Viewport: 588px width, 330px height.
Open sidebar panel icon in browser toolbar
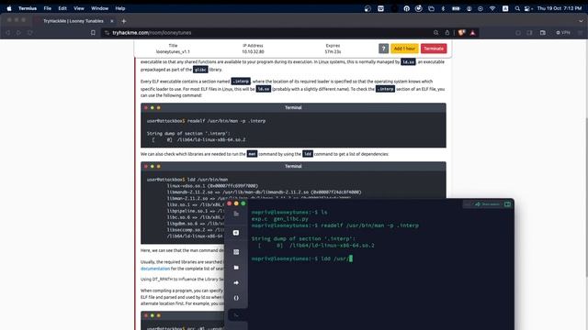(x=529, y=33)
